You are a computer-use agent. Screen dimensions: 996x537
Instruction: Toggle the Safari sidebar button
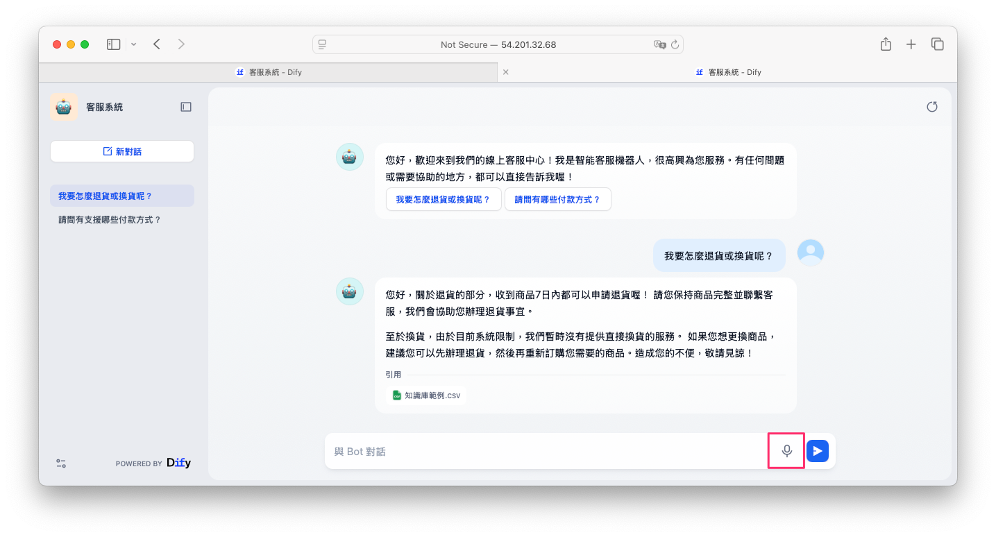(x=113, y=44)
